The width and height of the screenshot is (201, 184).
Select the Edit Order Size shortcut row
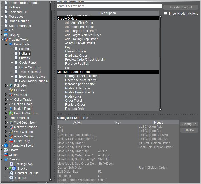[x=118, y=172]
